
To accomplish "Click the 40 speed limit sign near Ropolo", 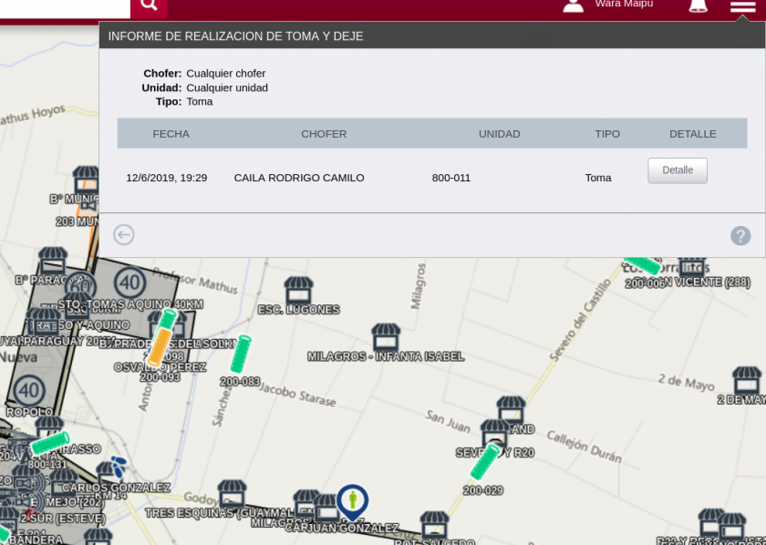I will point(29,391).
